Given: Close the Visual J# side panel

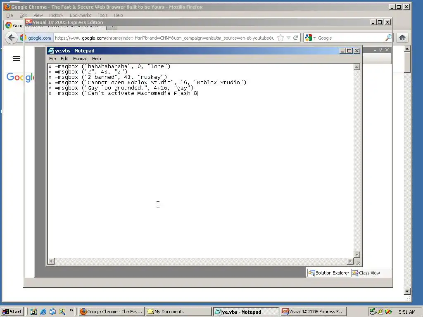Looking at the screenshot, I should tap(387, 50).
